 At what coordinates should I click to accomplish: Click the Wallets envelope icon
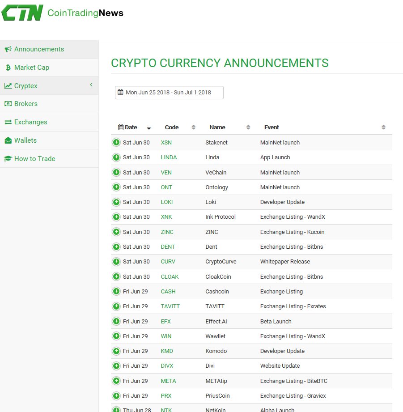(8, 140)
